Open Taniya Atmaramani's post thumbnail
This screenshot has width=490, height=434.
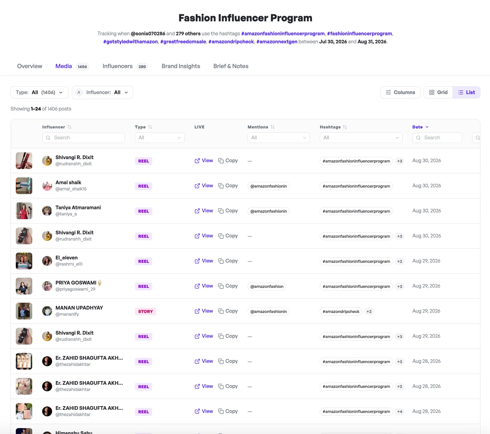click(x=24, y=211)
